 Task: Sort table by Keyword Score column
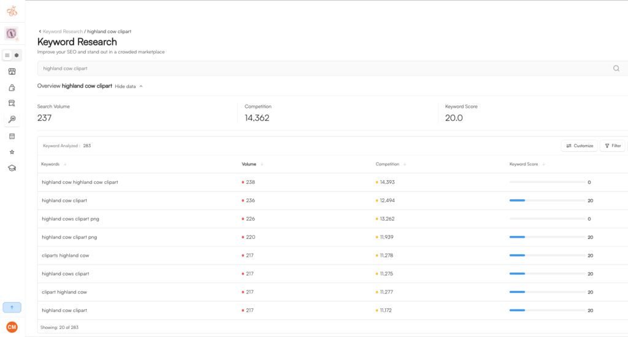524,164
